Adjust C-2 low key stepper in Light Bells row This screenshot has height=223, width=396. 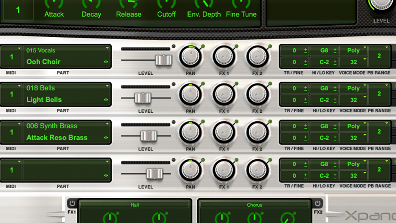point(335,100)
